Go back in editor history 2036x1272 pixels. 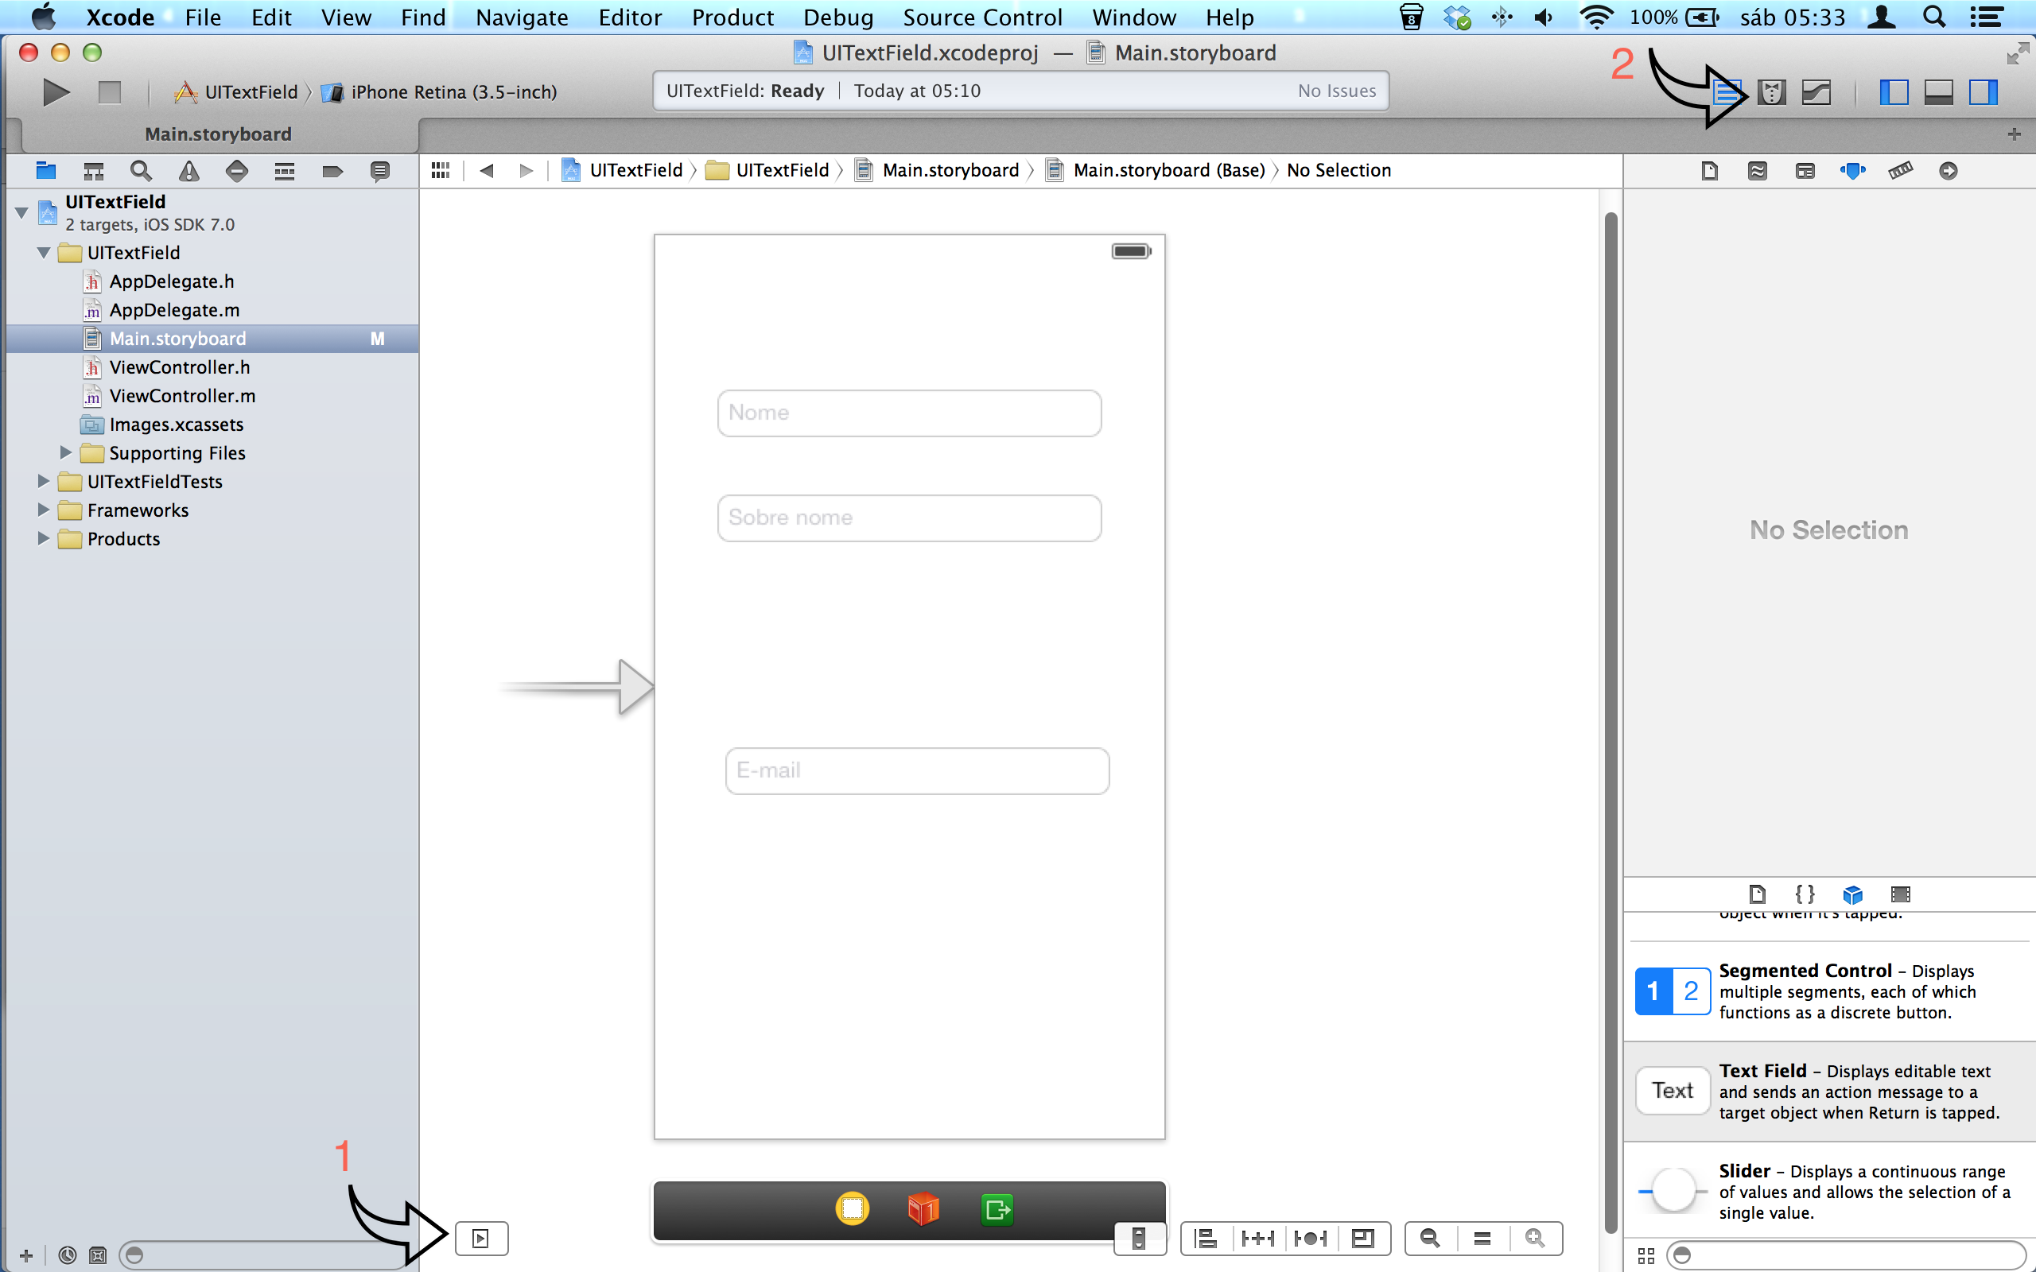click(x=486, y=170)
